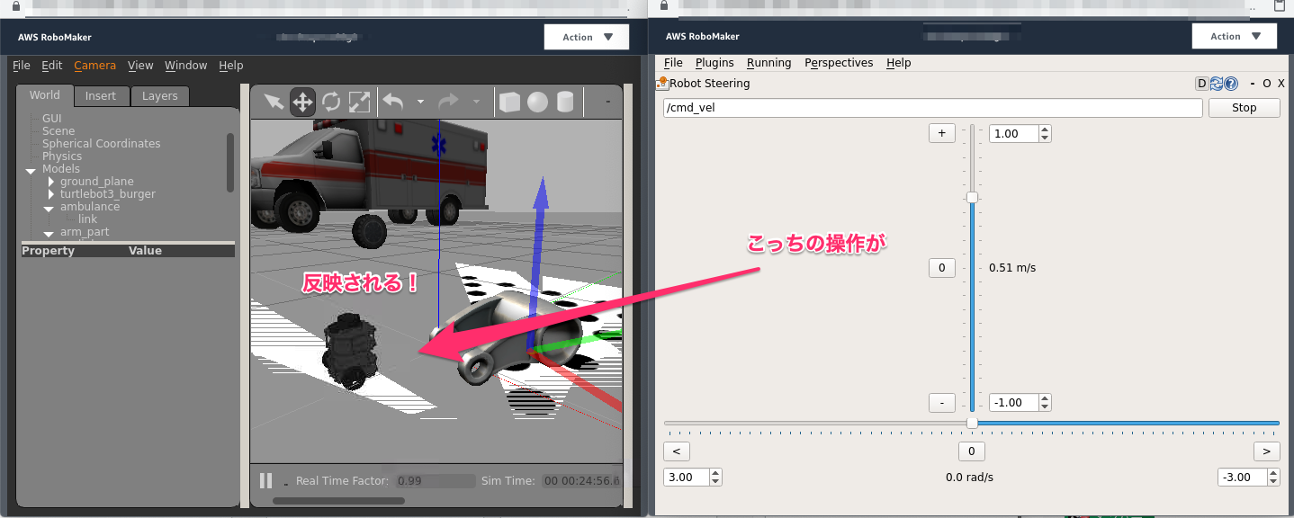Select the scale tool in the toolbar

[x=359, y=102]
